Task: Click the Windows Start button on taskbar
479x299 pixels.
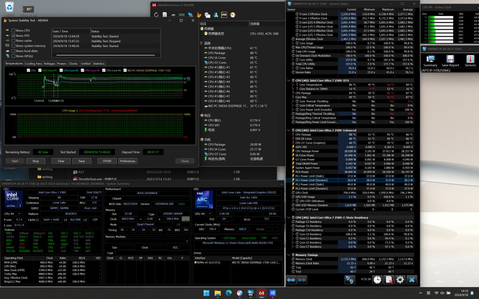Action: 206,293
